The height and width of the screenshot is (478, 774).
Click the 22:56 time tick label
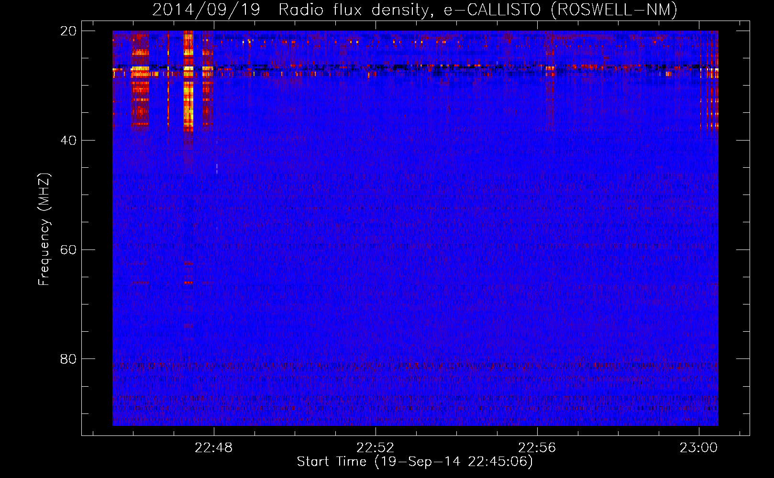[537, 448]
